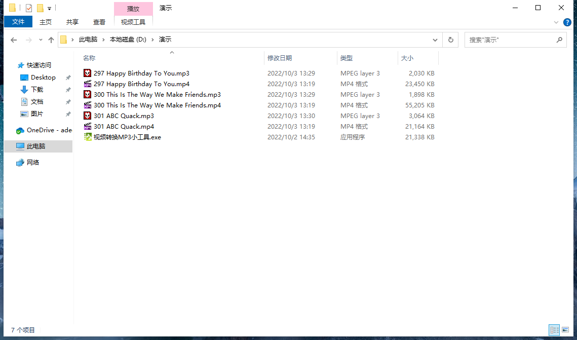This screenshot has height=340, width=577.
Task: Click the Up one level arrow
Action: (51, 40)
